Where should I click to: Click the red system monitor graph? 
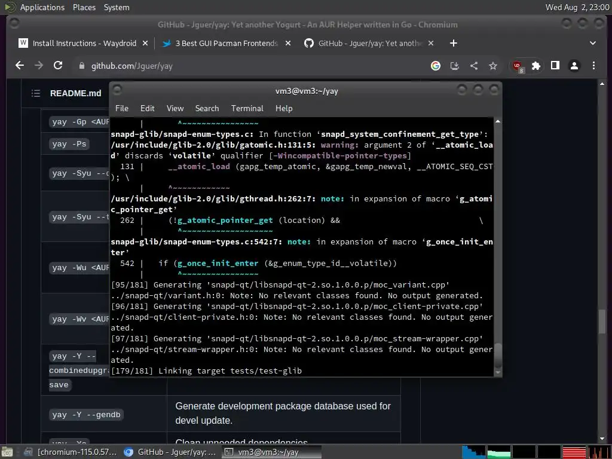[x=574, y=452]
